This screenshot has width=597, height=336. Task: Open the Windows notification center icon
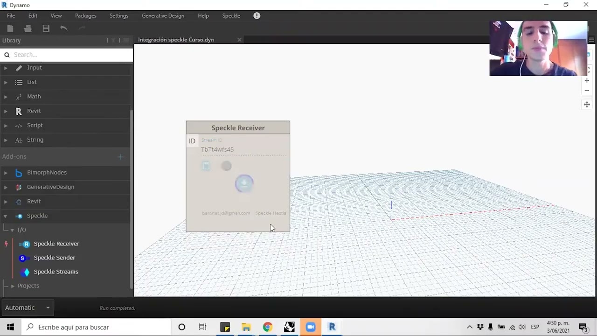tap(583, 327)
